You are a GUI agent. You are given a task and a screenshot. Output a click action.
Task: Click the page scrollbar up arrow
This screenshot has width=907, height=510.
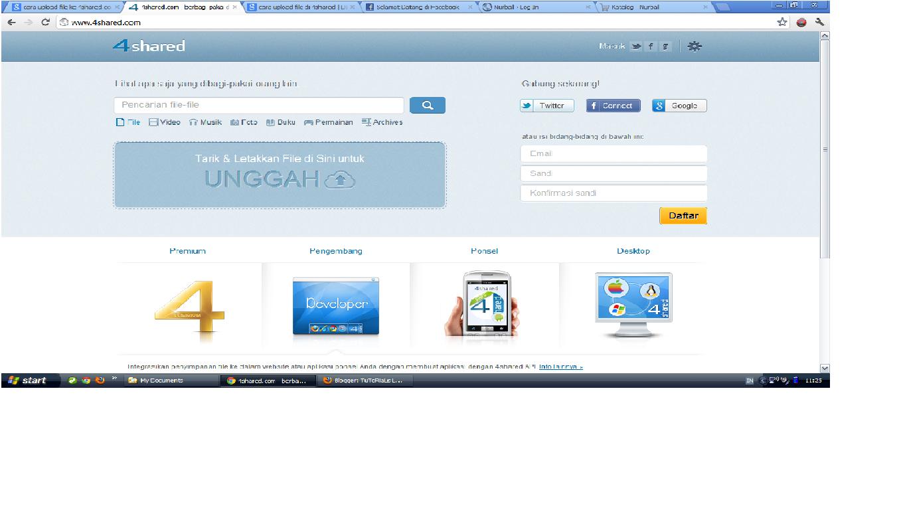[x=825, y=35]
